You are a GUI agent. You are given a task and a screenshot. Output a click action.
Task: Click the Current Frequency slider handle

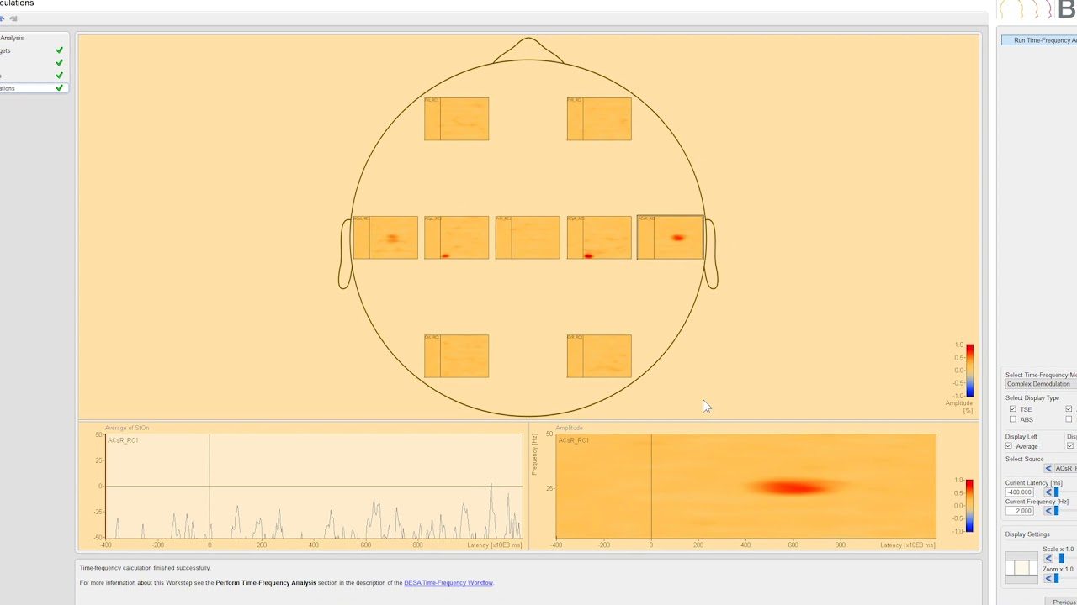click(x=1057, y=511)
